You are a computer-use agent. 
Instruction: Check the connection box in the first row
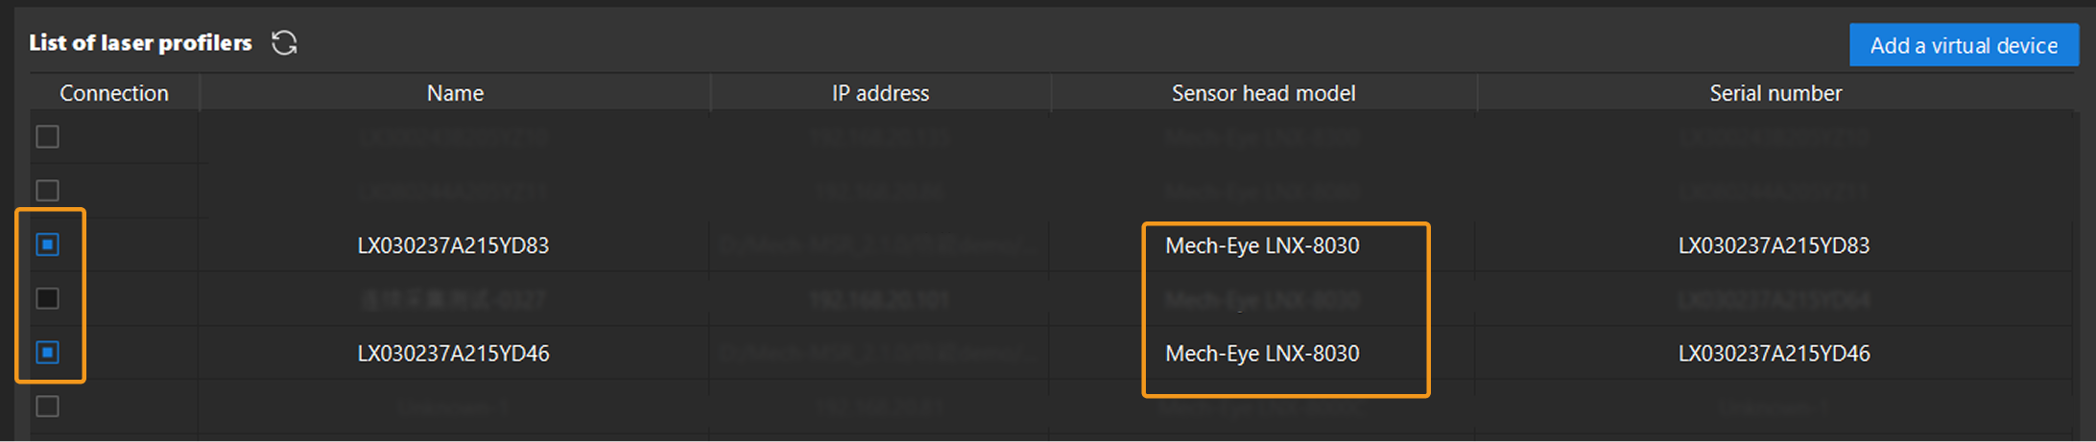point(48,137)
